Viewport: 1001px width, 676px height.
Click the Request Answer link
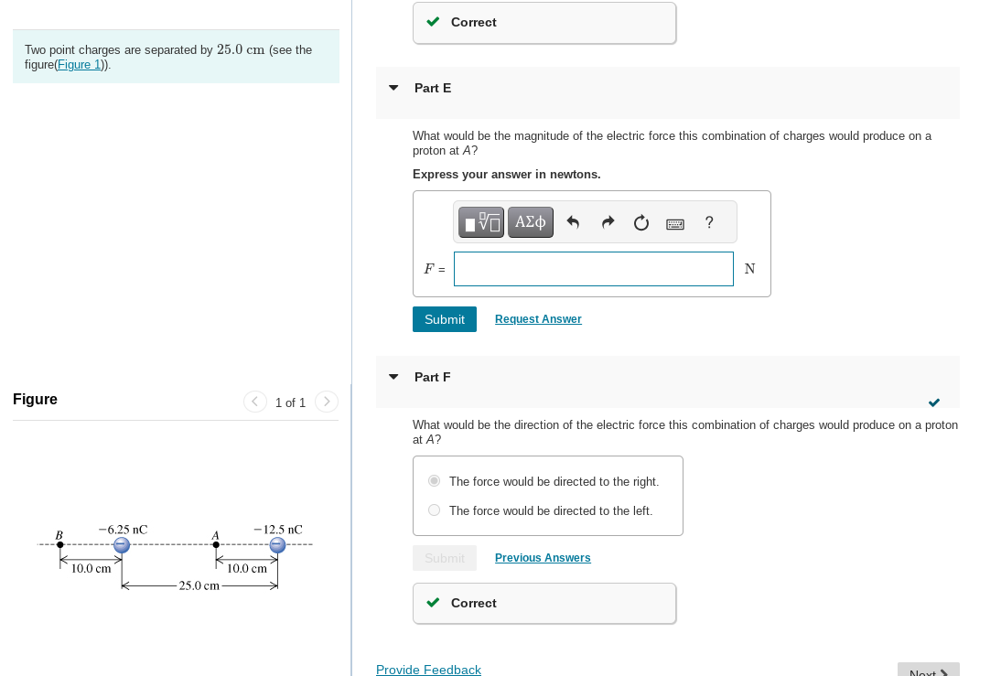tap(538, 318)
